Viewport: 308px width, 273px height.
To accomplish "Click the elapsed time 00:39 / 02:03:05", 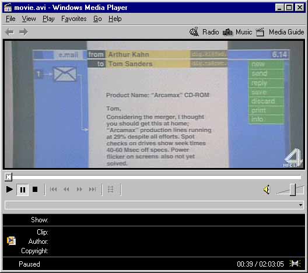I will 260,264.
